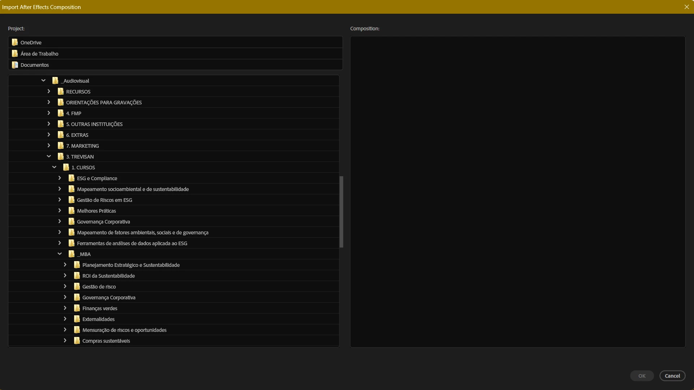Select Melhores Práticas folder
This screenshot has width=694, height=390.
96,211
